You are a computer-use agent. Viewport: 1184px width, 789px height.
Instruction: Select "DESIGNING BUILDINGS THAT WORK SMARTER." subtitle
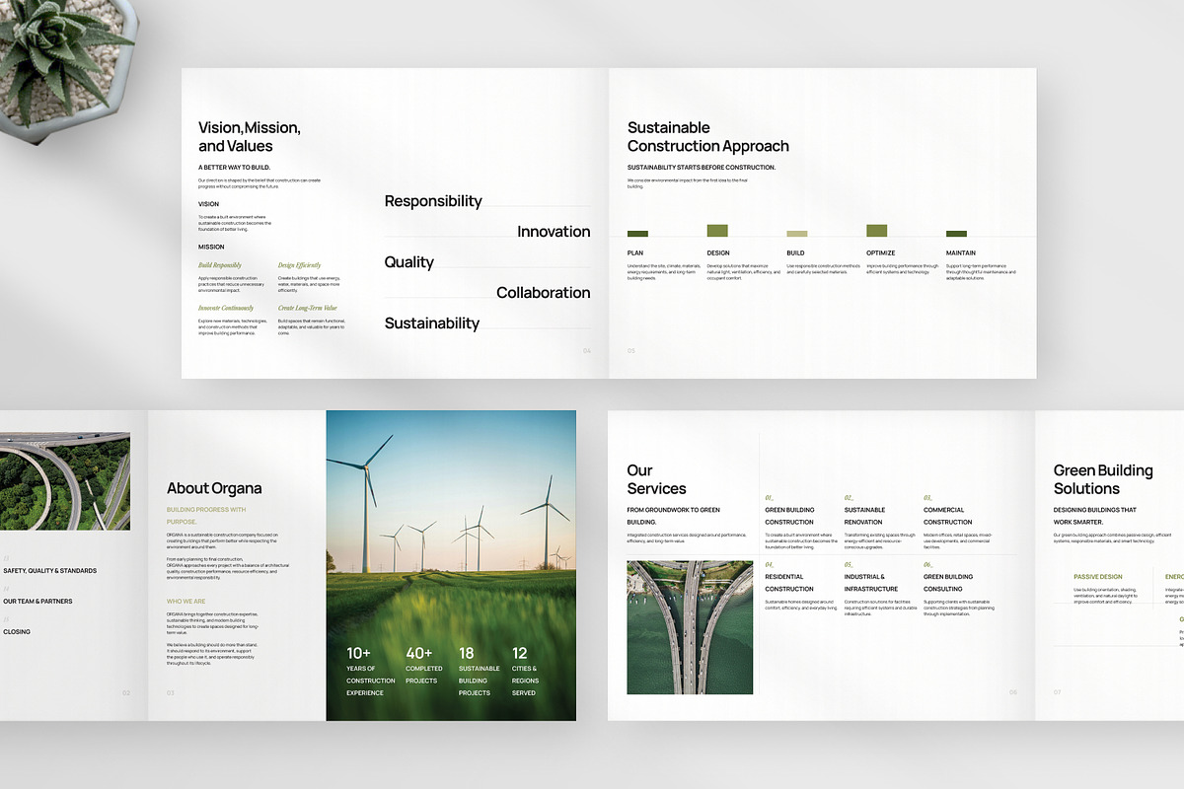(x=1095, y=516)
